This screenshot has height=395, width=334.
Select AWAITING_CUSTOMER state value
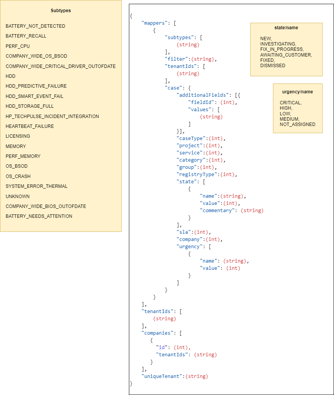click(x=286, y=55)
